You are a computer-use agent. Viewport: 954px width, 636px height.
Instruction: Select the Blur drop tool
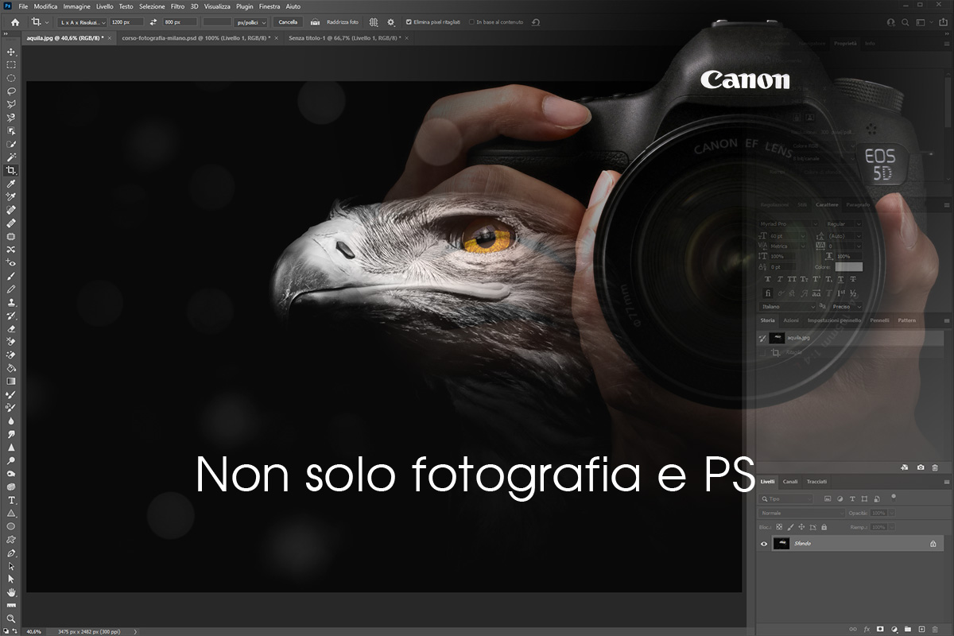11,421
